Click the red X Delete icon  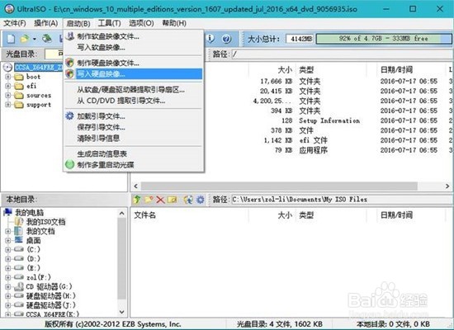pos(160,200)
